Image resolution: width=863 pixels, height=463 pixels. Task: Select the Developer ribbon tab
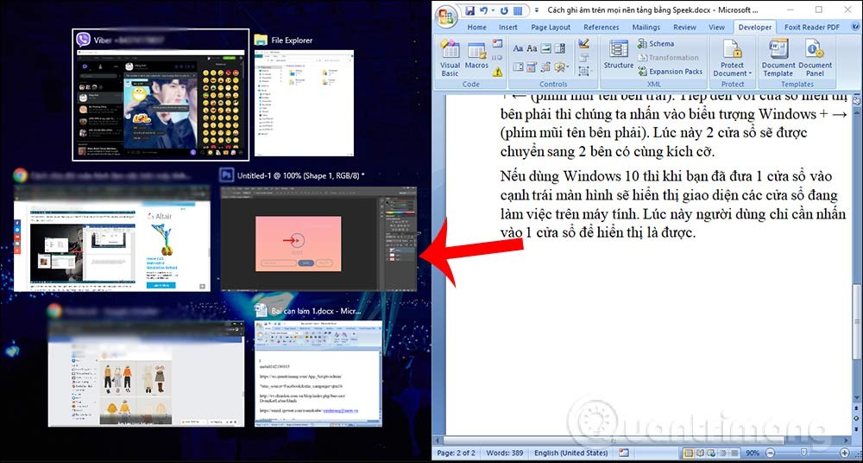(x=755, y=27)
